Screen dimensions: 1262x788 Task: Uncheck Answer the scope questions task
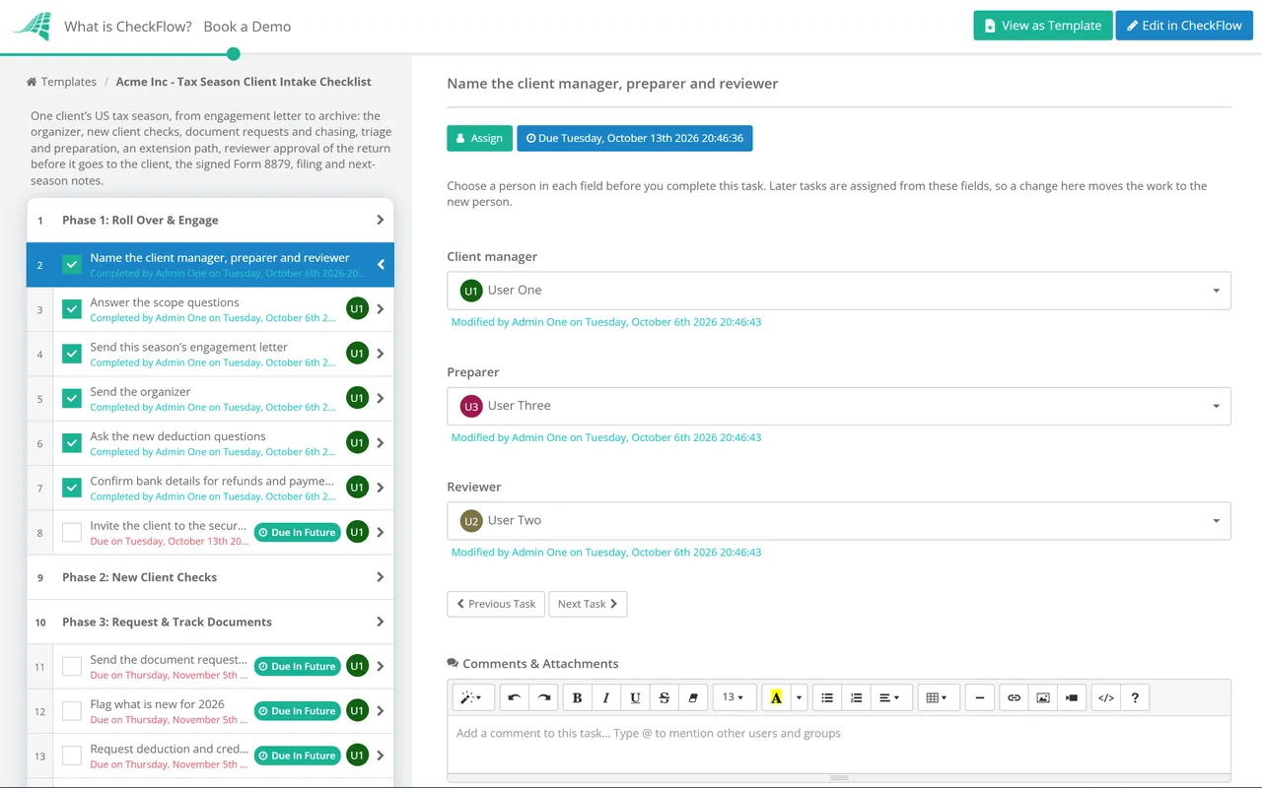[72, 309]
